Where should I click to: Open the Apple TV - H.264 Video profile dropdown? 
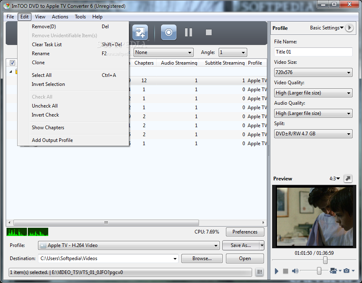pos(129,245)
